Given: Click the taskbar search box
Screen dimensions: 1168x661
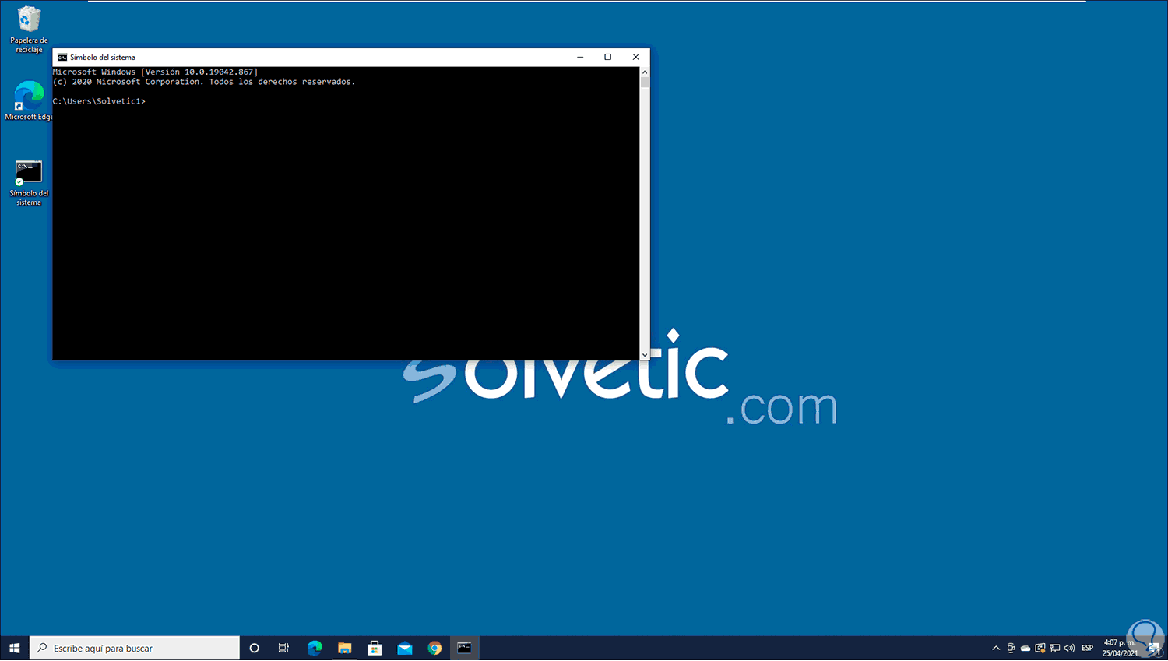Looking at the screenshot, I should tap(135, 648).
